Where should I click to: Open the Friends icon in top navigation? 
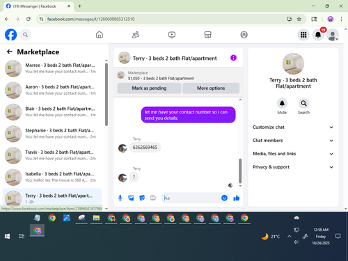click(136, 35)
